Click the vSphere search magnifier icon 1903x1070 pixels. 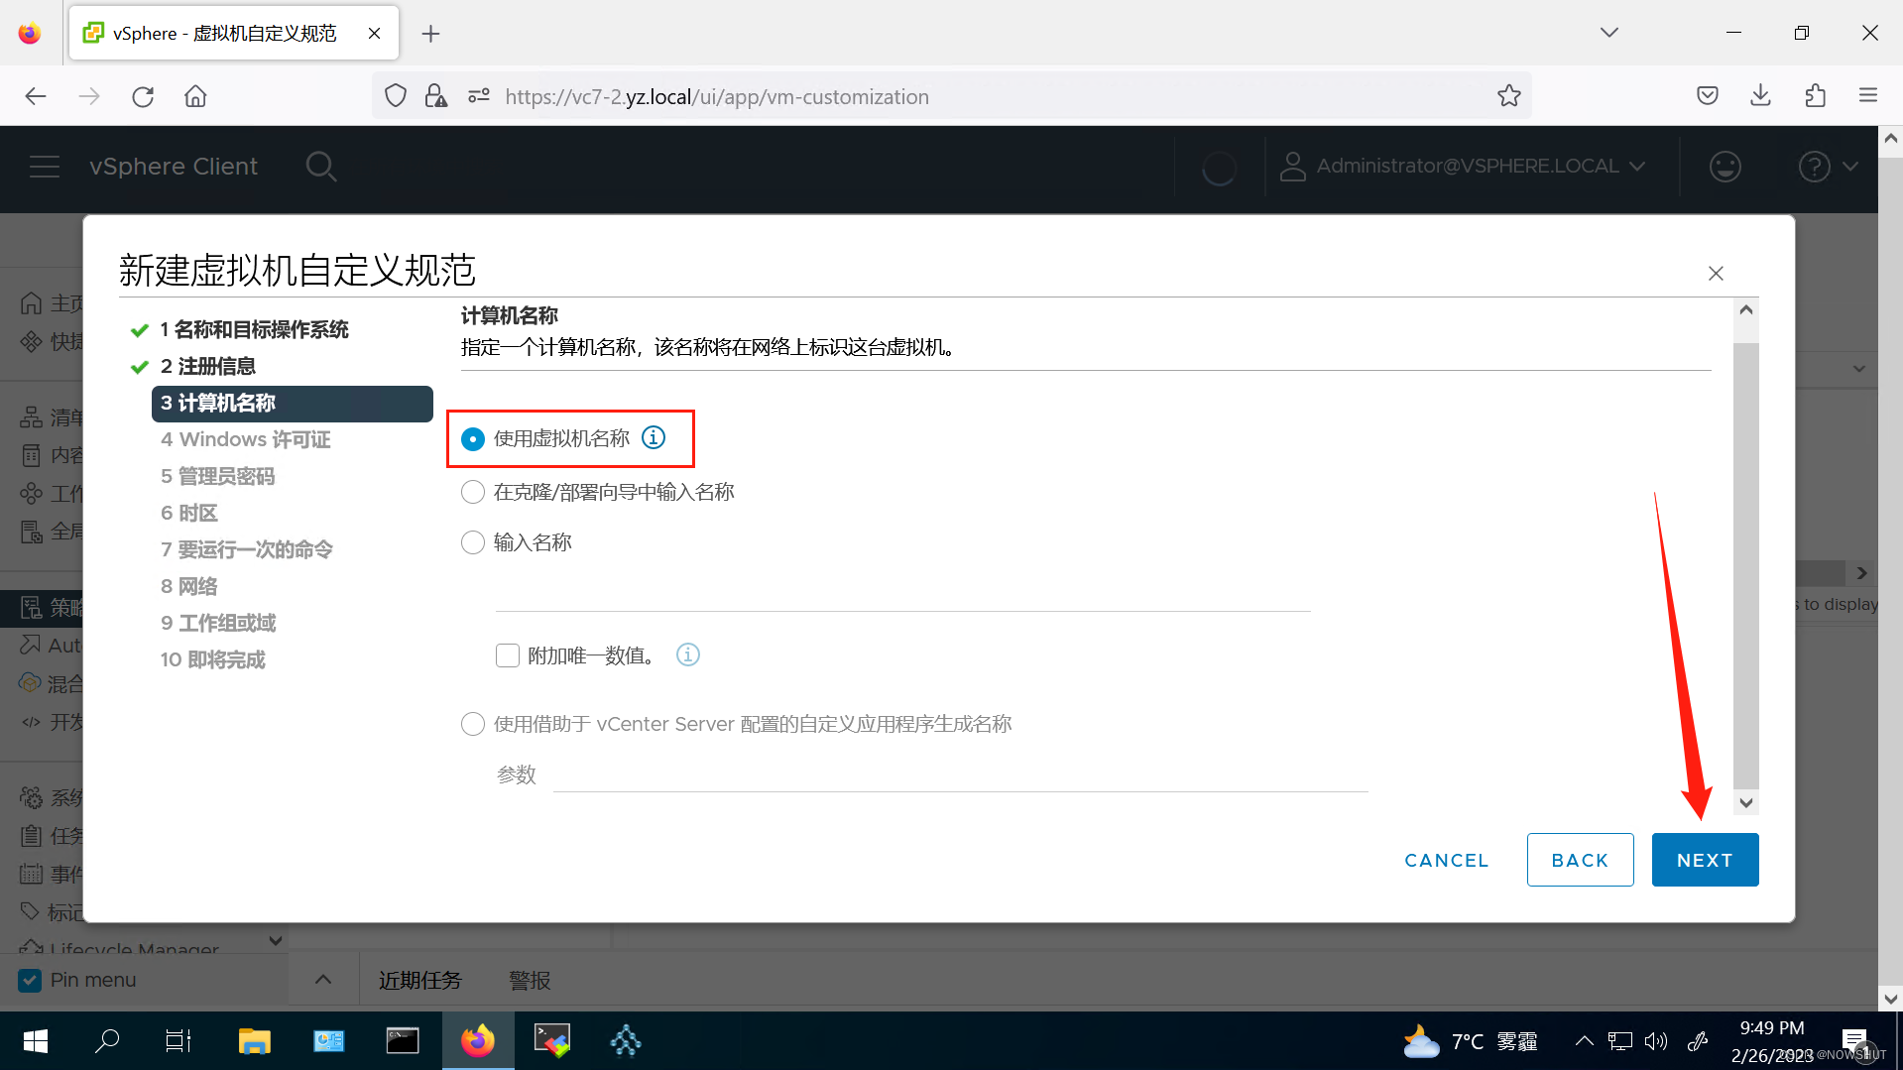(x=321, y=166)
